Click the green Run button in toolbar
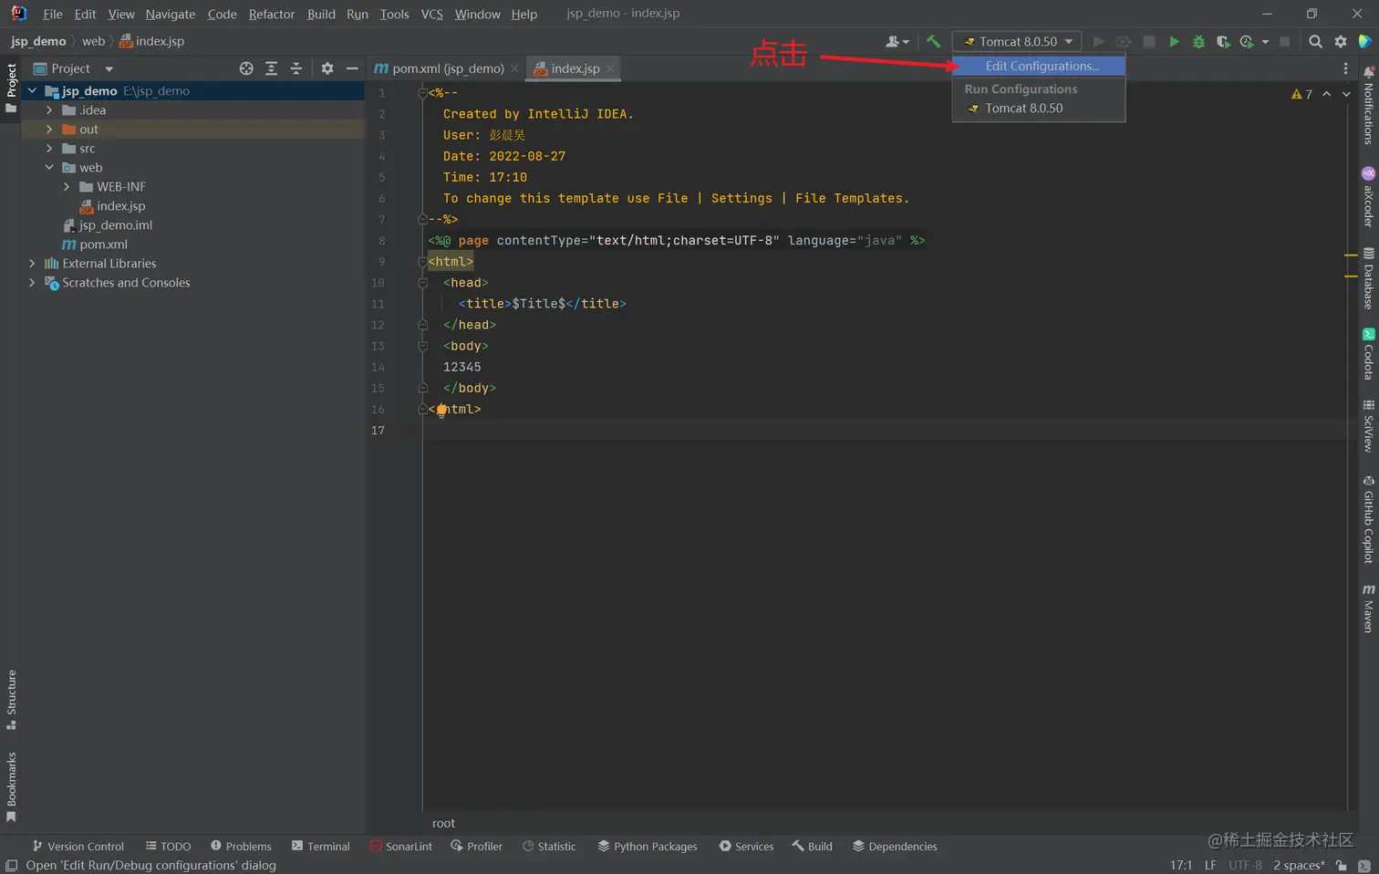 (x=1174, y=42)
